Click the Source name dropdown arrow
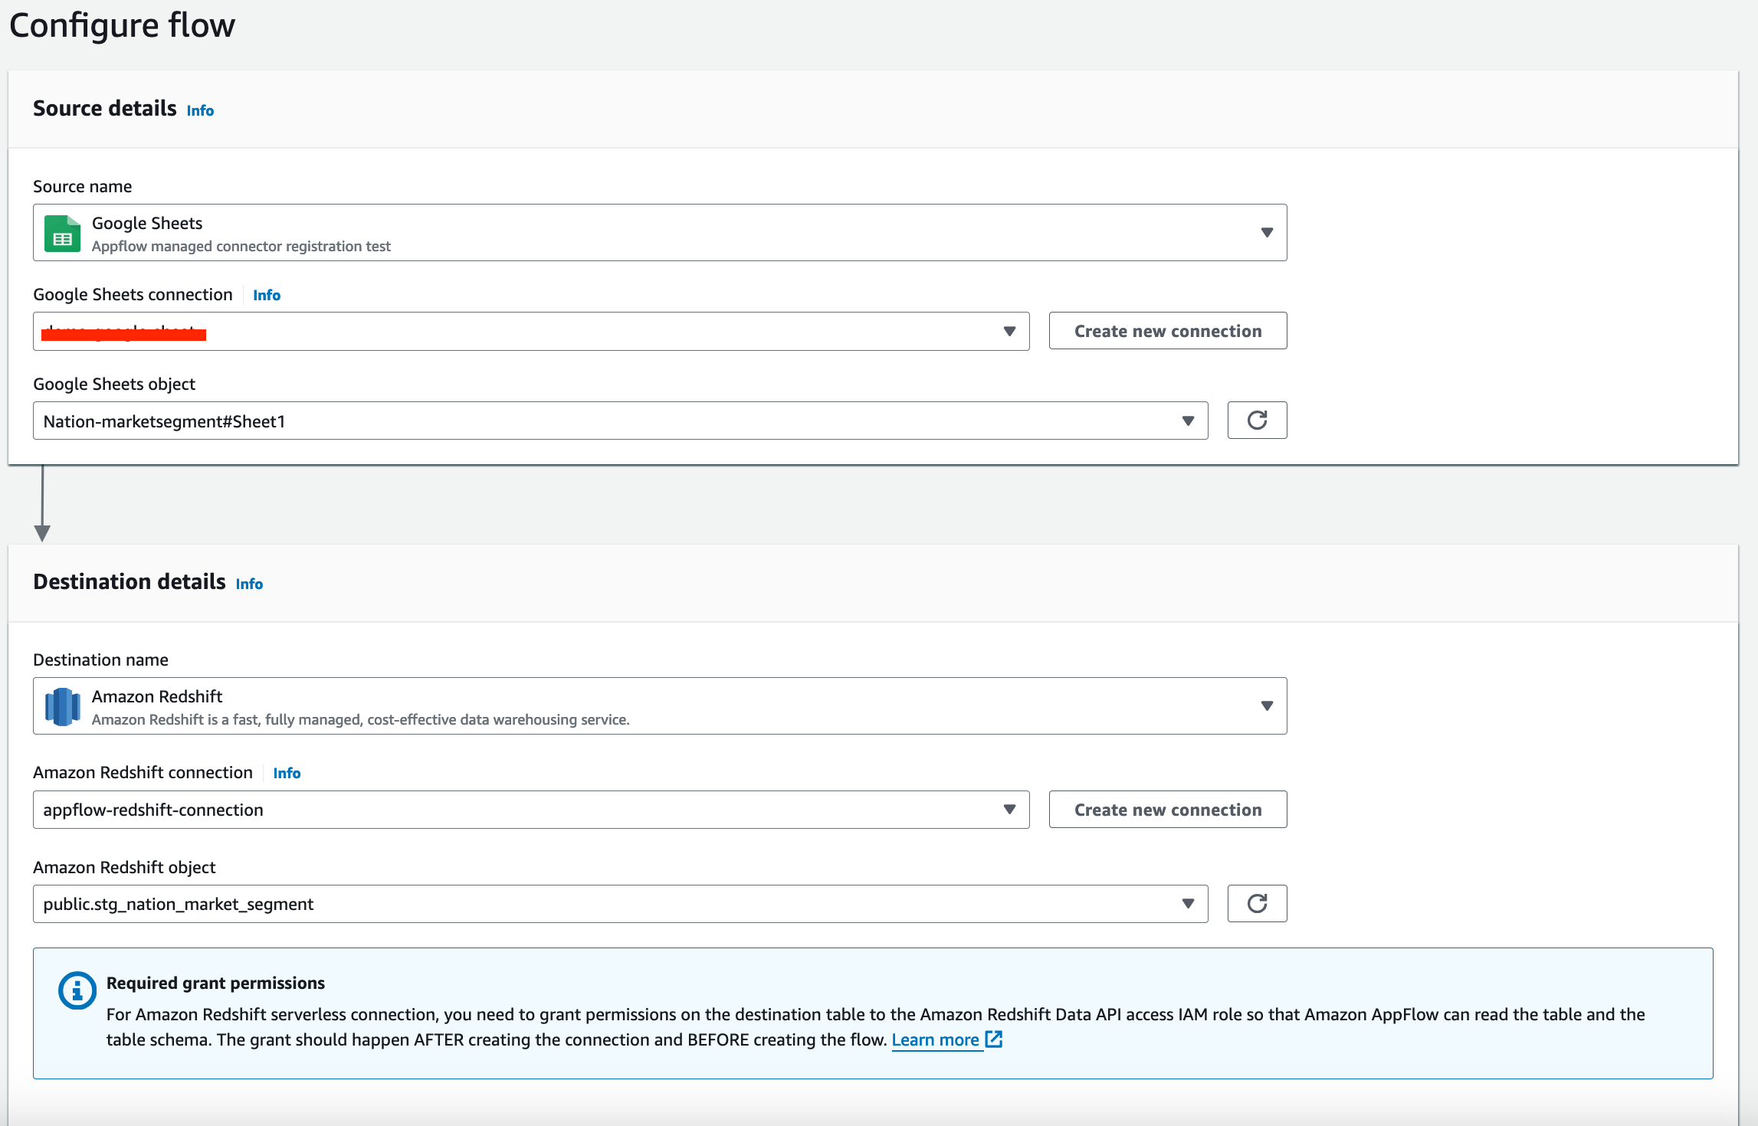 tap(1266, 233)
